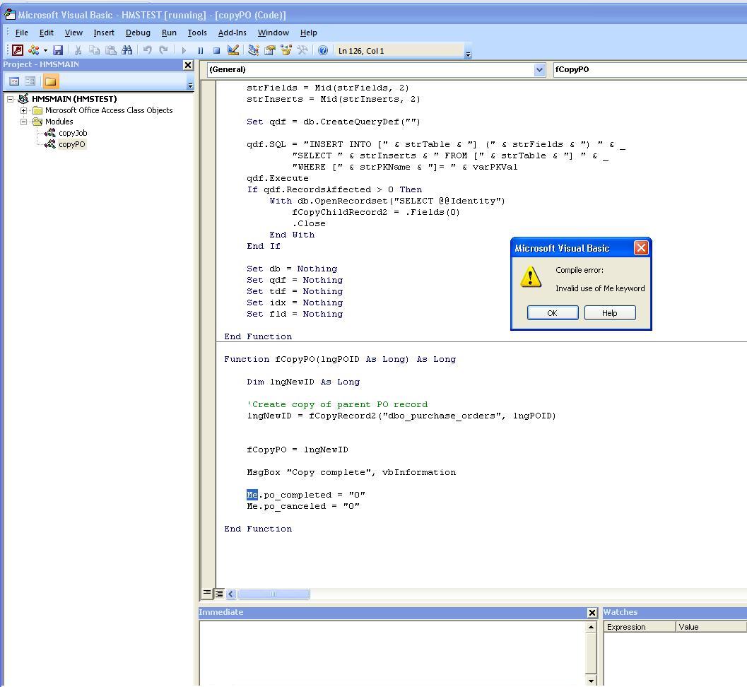
Task: Switch to Full Module View button
Action: point(219,594)
